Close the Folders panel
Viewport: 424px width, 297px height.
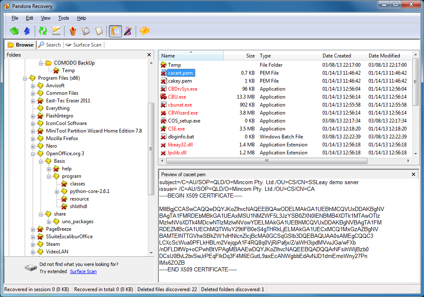tap(149, 55)
